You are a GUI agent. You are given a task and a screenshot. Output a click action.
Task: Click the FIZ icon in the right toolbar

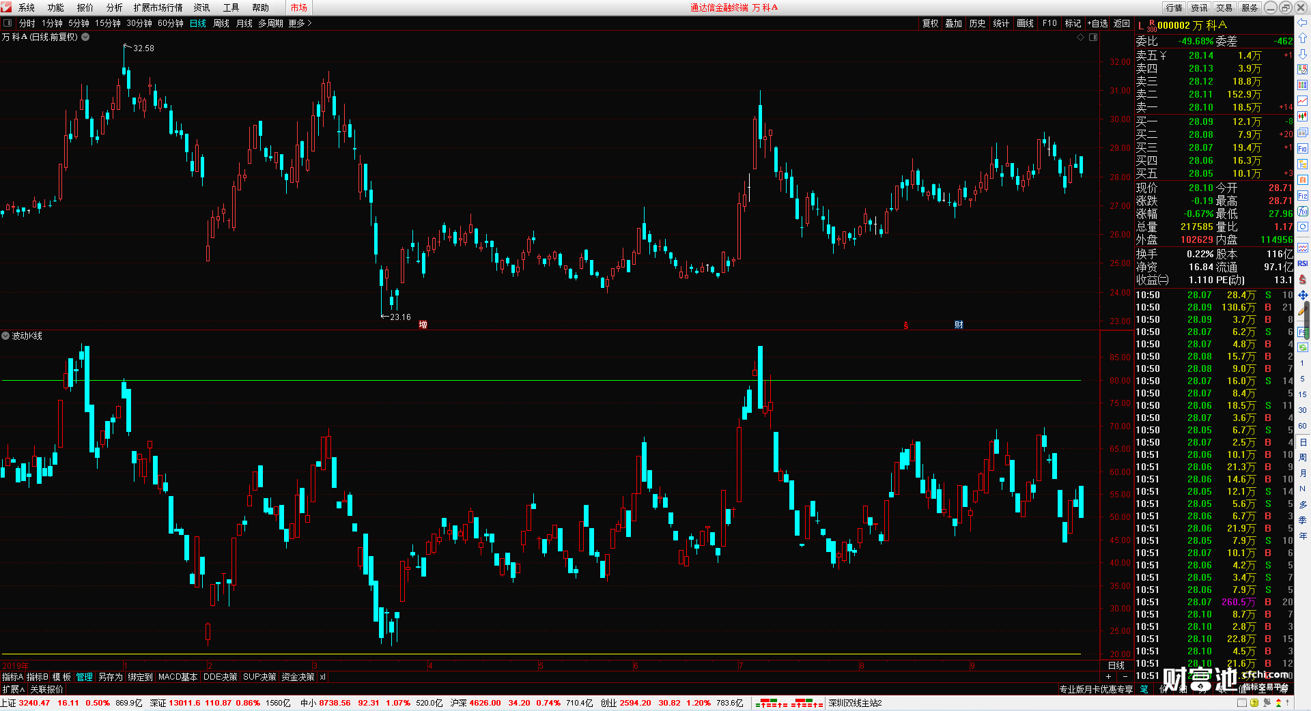1302,196
